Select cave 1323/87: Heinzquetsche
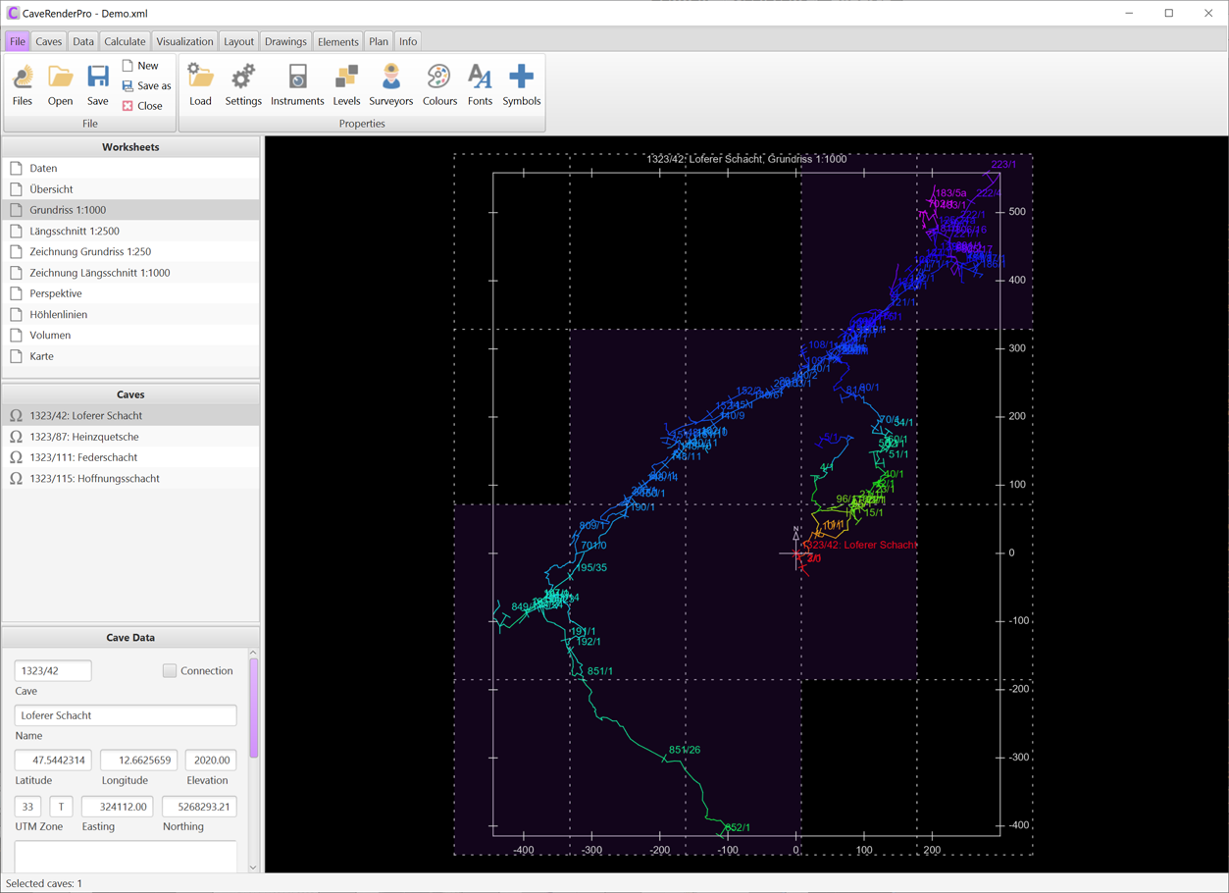The width and height of the screenshot is (1229, 893). (83, 437)
